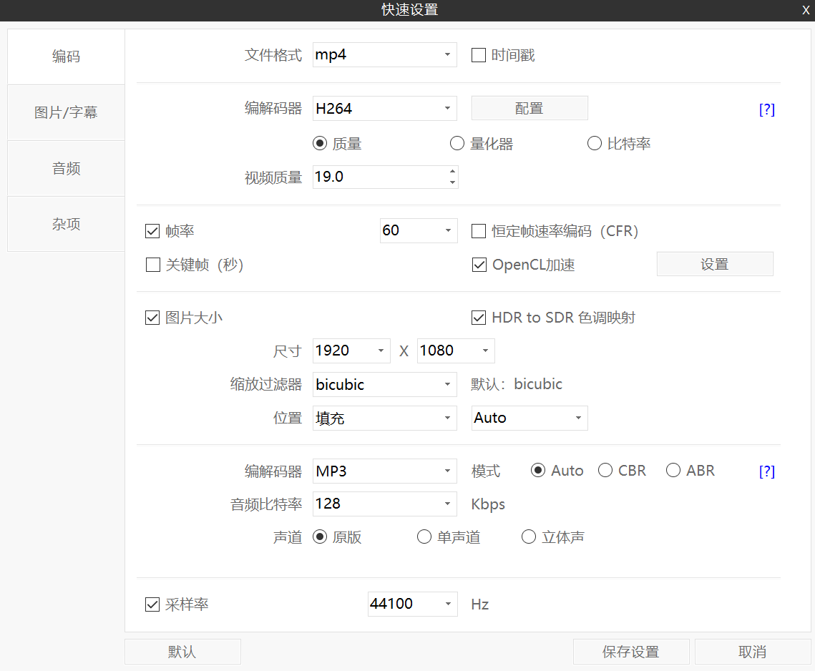Switch to the 图片/字幕 tab
Screen dimensions: 815x671
[x=66, y=112]
